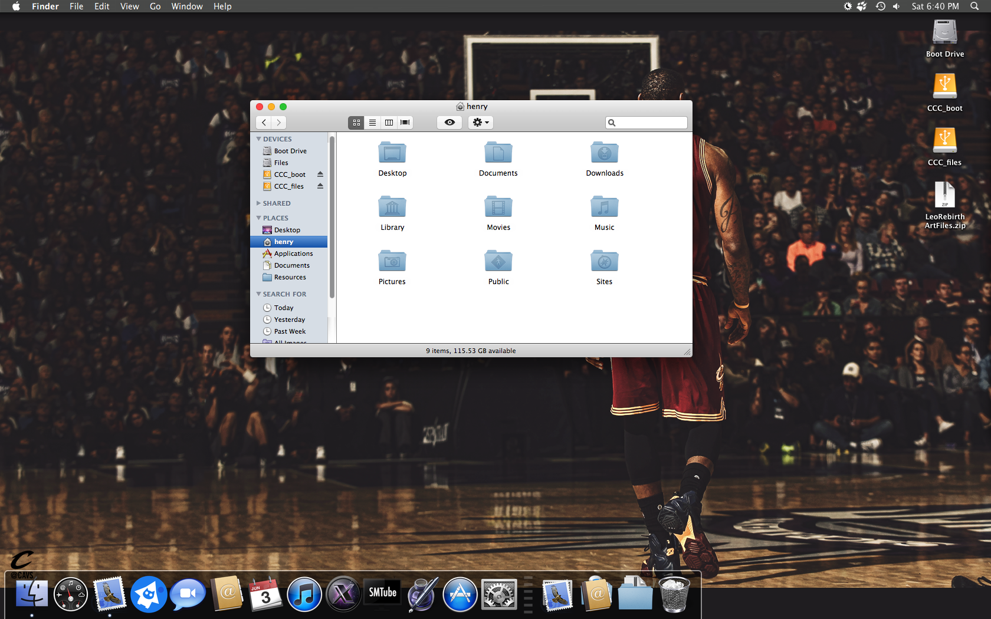Collapse the PLACES sidebar section
This screenshot has height=619, width=991.
pyautogui.click(x=258, y=218)
